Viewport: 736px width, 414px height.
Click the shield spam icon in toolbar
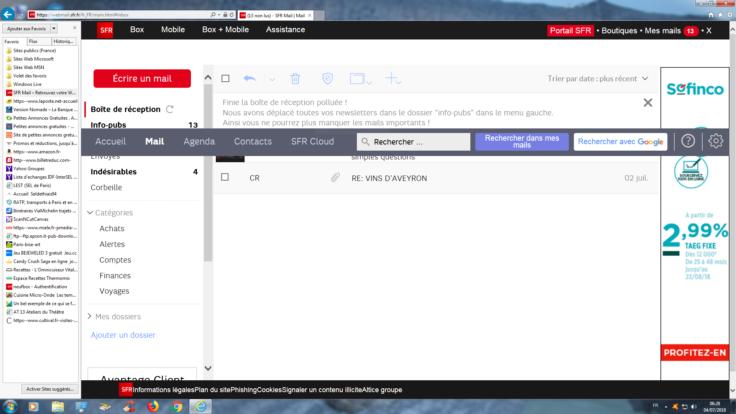tap(327, 79)
